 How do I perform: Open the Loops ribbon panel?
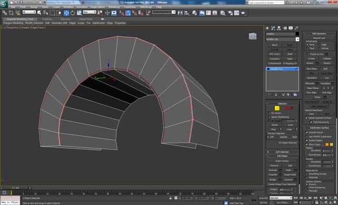(x=81, y=23)
